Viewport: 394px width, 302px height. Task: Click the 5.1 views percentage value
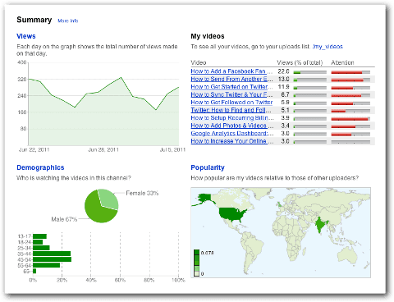(285, 110)
